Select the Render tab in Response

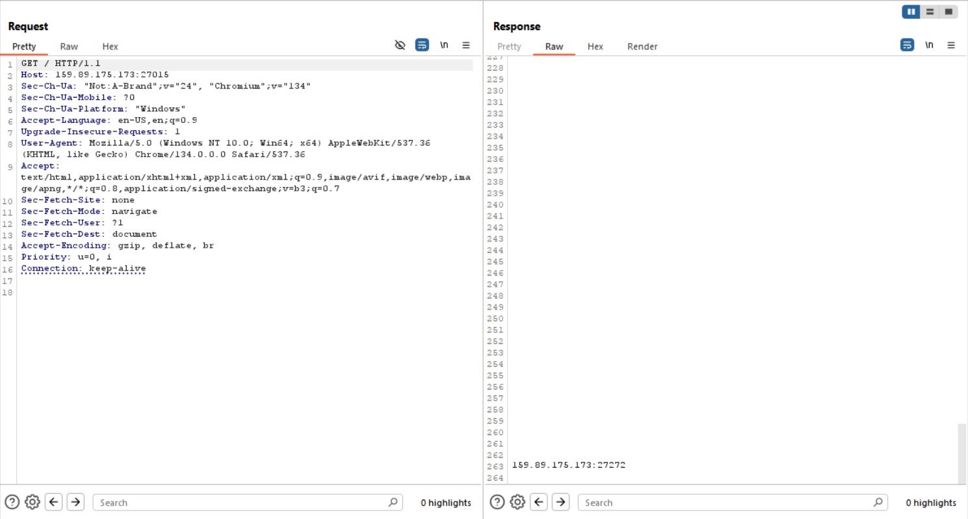pyautogui.click(x=642, y=47)
